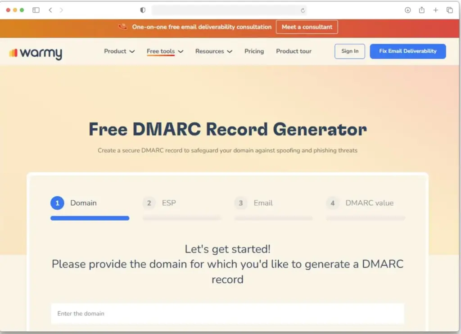Image resolution: width=461 pixels, height=334 pixels.
Task: Click the privacy shield icon beside address bar
Action: [x=142, y=10]
